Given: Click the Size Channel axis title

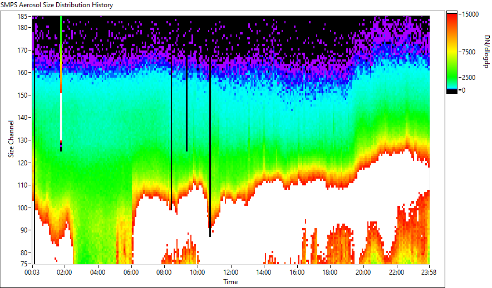Looking at the screenshot, I should 11,139.
